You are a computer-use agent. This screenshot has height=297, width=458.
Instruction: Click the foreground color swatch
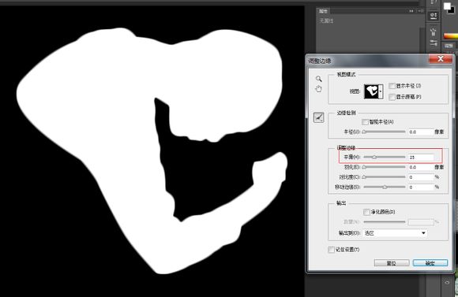pyautogui.click(x=447, y=6)
